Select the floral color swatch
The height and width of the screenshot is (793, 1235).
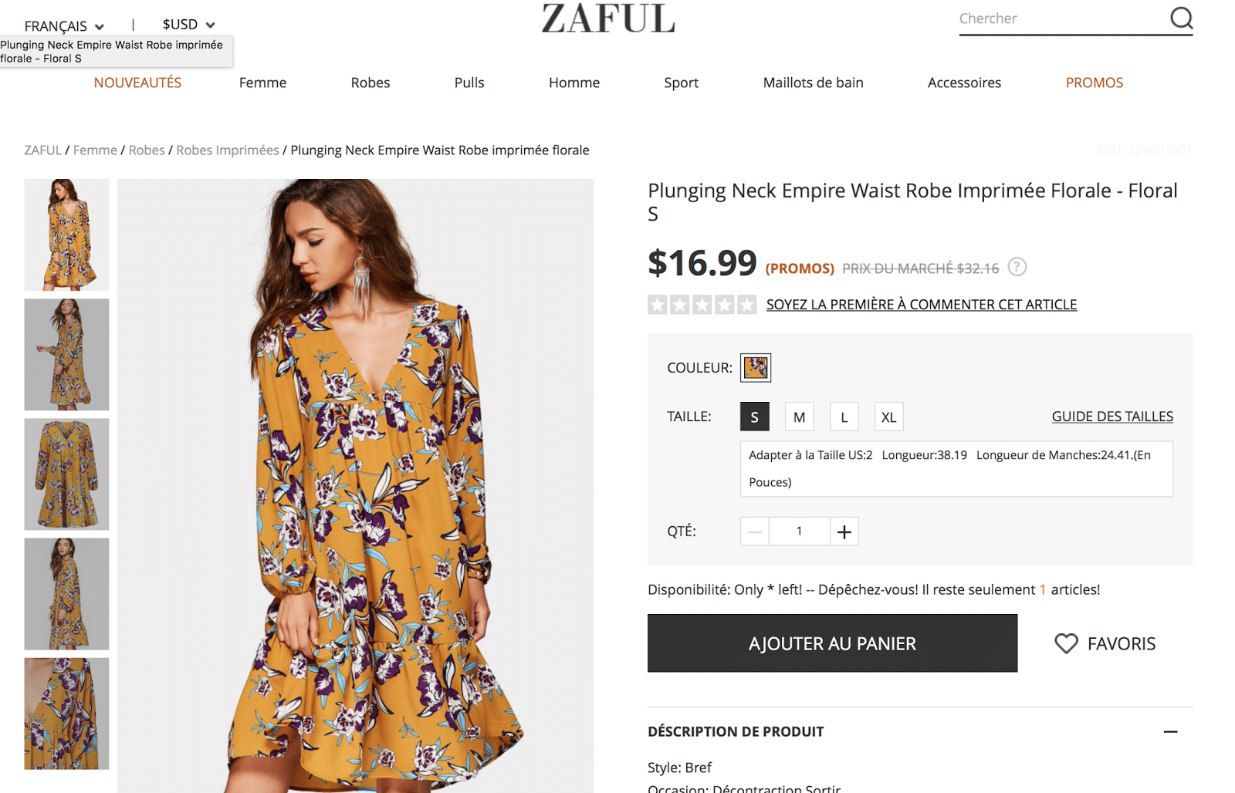(x=756, y=368)
